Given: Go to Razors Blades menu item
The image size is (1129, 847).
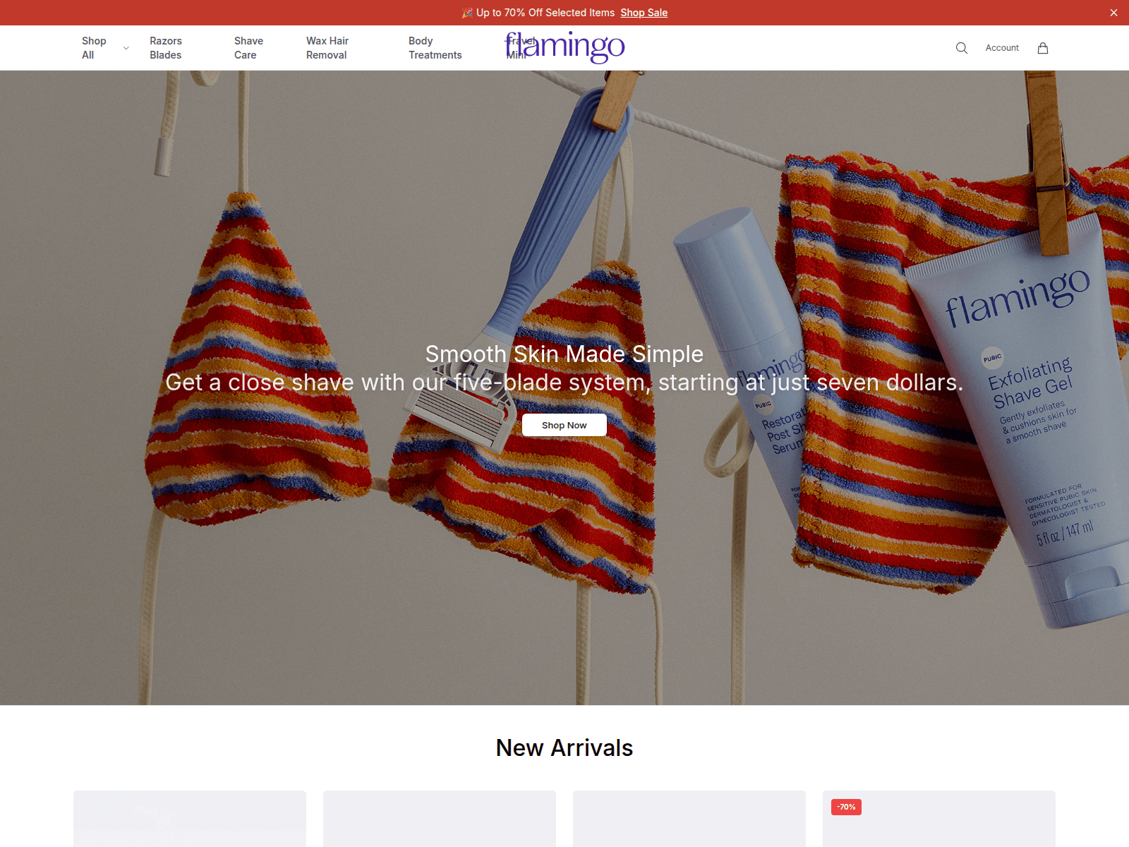Looking at the screenshot, I should [x=166, y=48].
